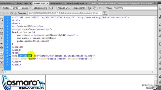Viewport: 161px width, 90px height.
Task: Close the index7.html tab
Action: pyautogui.click(x=30, y=3)
